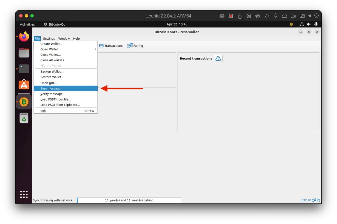Expand the Open Wallet submenu arrow

tap(96, 49)
